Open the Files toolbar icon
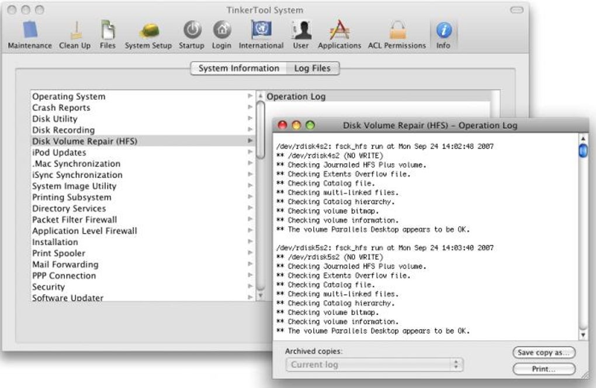 point(108,30)
